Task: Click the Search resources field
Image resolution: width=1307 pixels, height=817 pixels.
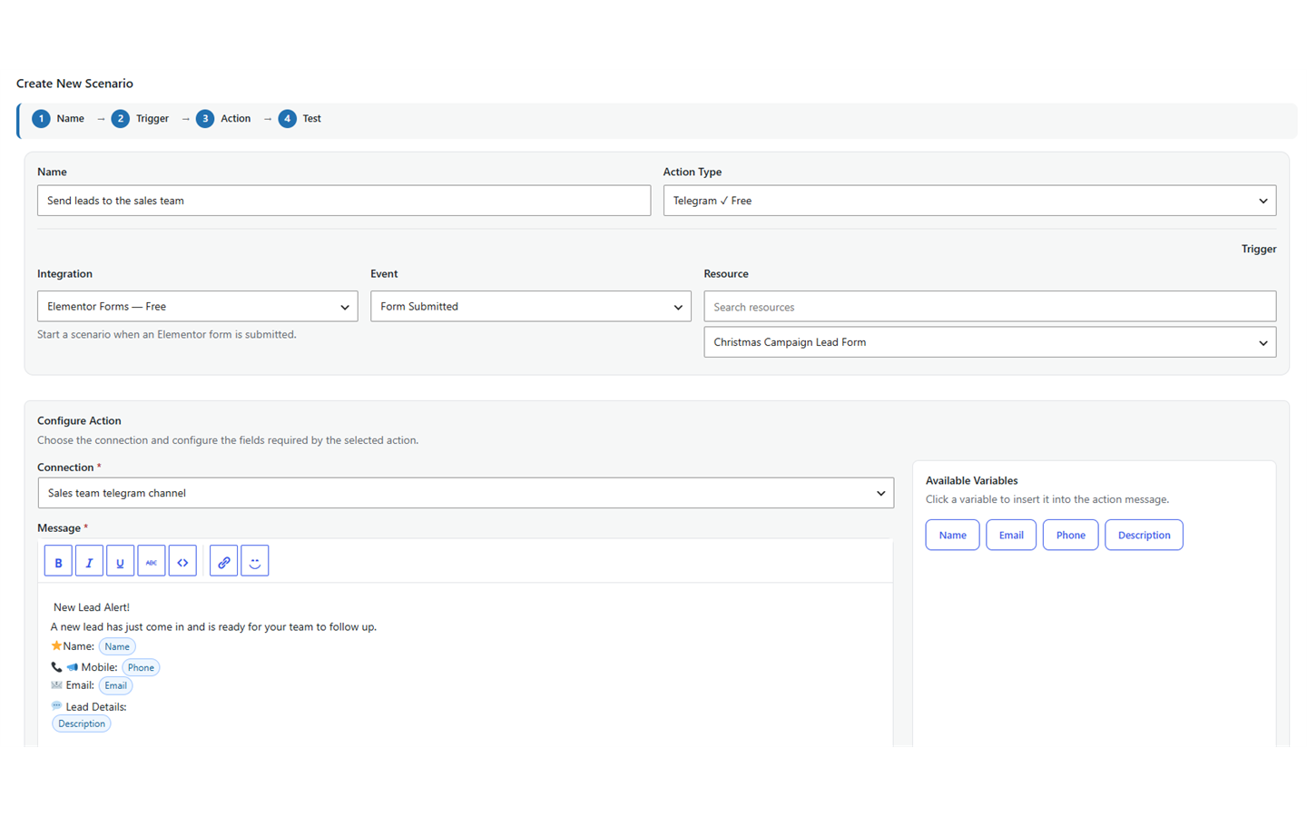Action: point(990,307)
